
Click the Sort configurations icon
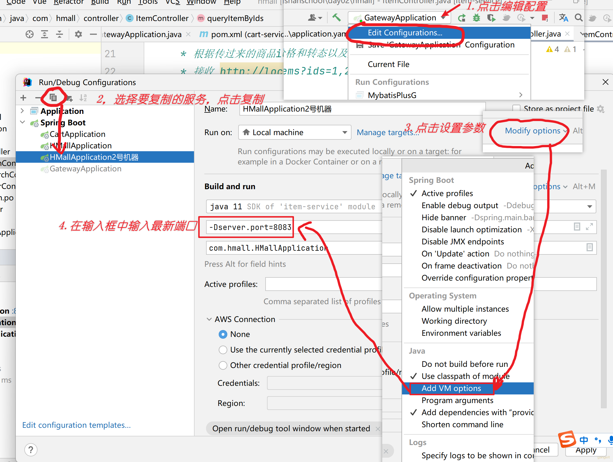pos(83,98)
